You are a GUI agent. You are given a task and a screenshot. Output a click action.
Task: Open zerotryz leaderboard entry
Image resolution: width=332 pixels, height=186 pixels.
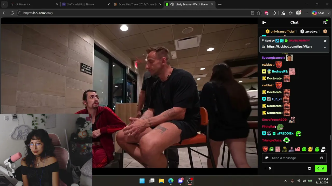coord(310,32)
